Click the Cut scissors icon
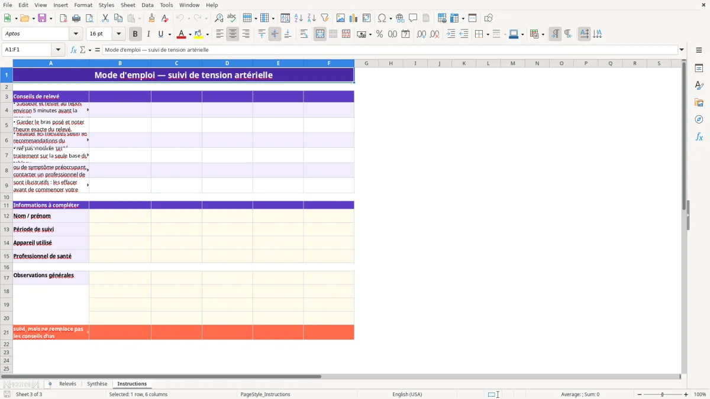Image resolution: width=710 pixels, height=399 pixels. [x=105, y=18]
